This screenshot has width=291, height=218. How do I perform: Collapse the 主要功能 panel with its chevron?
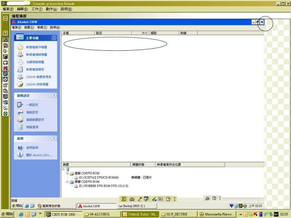pos(54,38)
